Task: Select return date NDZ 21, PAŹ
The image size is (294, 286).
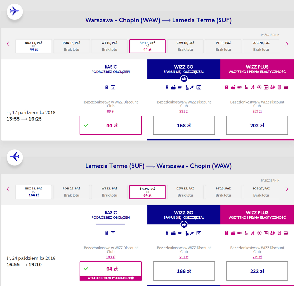Action: [x=34, y=192]
